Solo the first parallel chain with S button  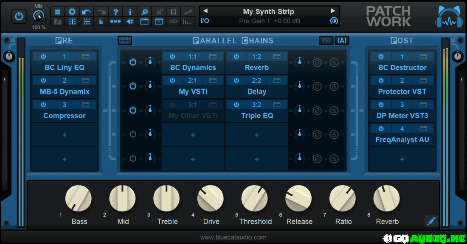coord(334,62)
